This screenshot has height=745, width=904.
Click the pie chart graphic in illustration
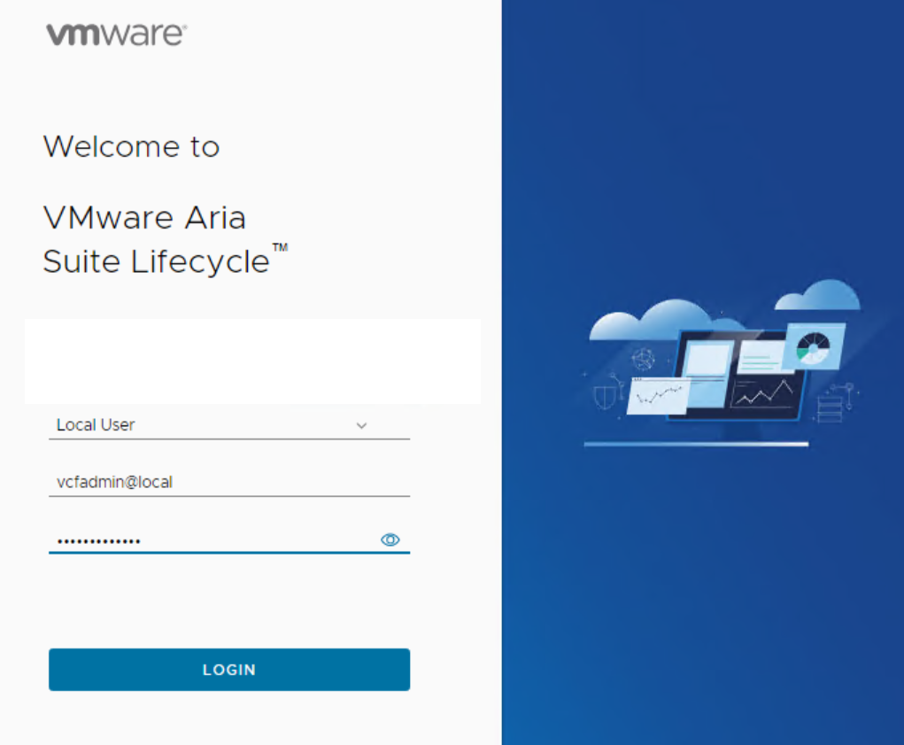coord(812,347)
